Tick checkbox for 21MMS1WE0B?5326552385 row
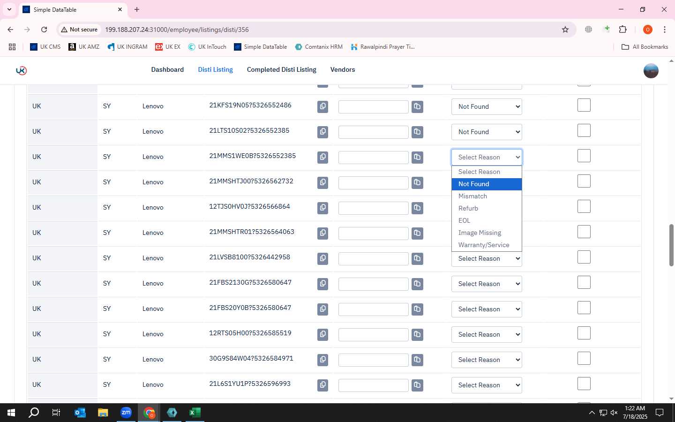Image resolution: width=675 pixels, height=422 pixels. tap(584, 156)
